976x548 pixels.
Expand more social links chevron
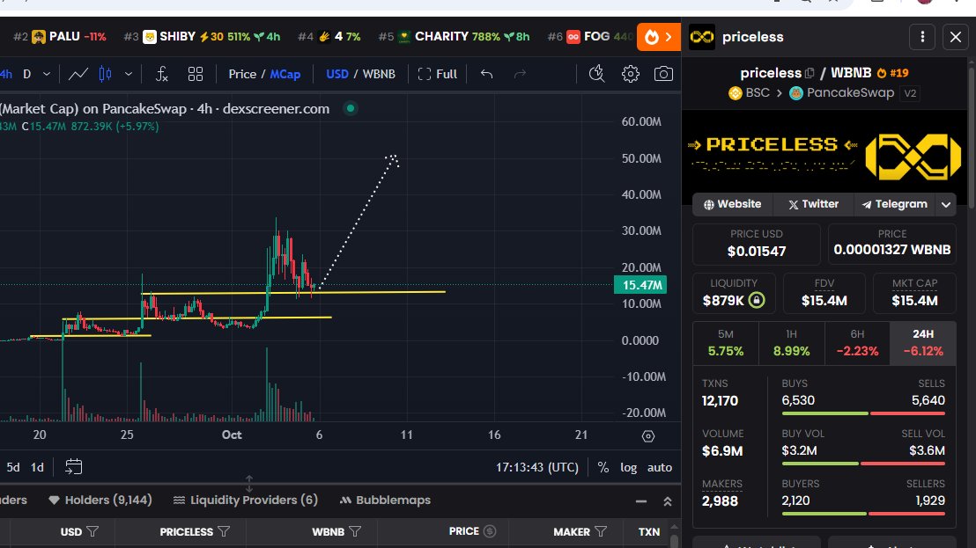(945, 204)
